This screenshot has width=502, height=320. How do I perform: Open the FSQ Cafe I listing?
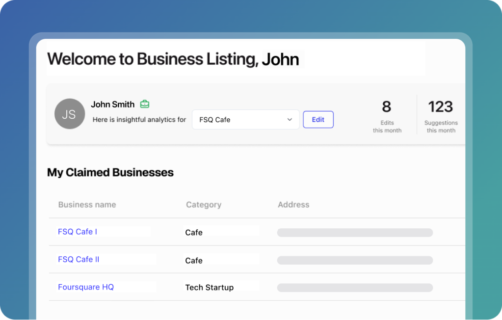pos(78,232)
